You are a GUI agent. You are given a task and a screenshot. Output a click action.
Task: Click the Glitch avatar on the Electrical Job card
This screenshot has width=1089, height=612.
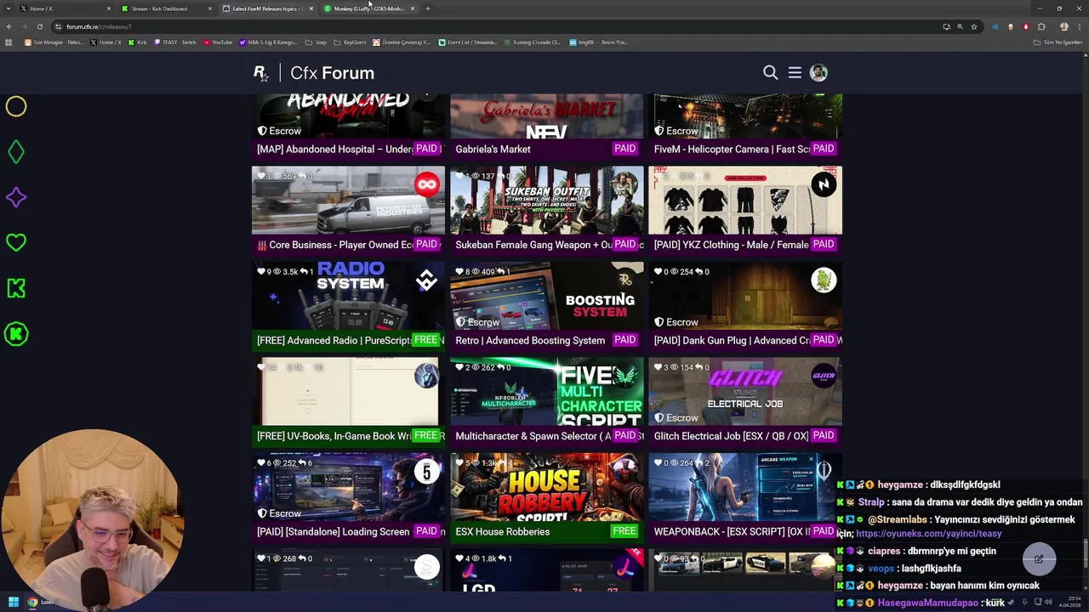click(x=824, y=376)
